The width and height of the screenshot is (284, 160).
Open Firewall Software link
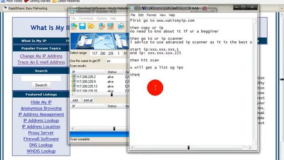pos(41,139)
